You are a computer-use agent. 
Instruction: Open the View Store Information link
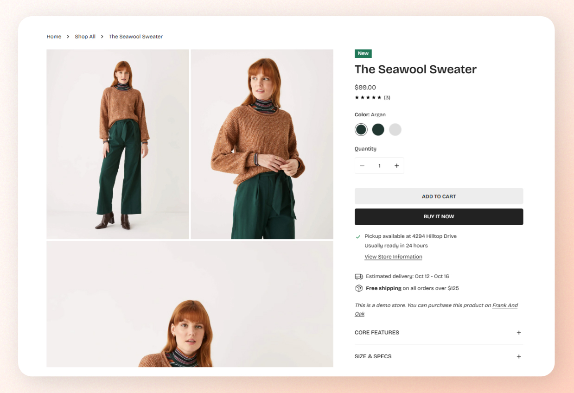pyautogui.click(x=393, y=257)
